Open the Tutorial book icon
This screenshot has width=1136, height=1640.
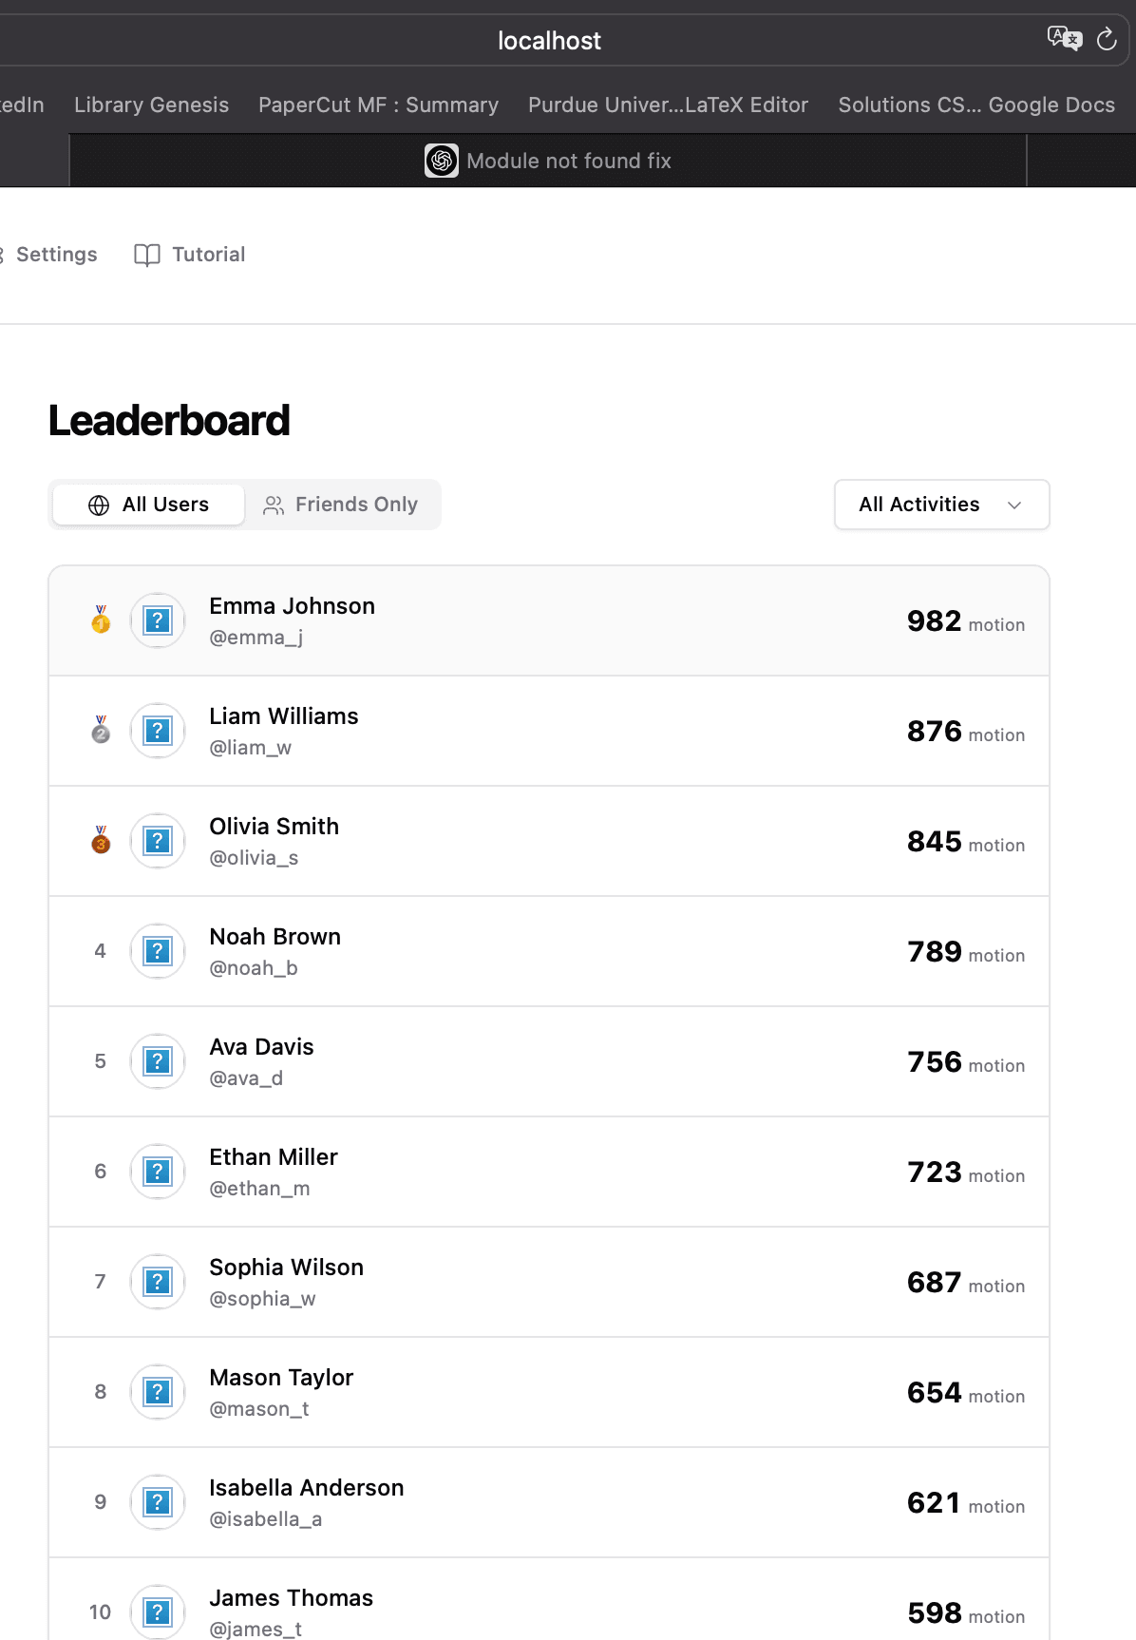147,255
